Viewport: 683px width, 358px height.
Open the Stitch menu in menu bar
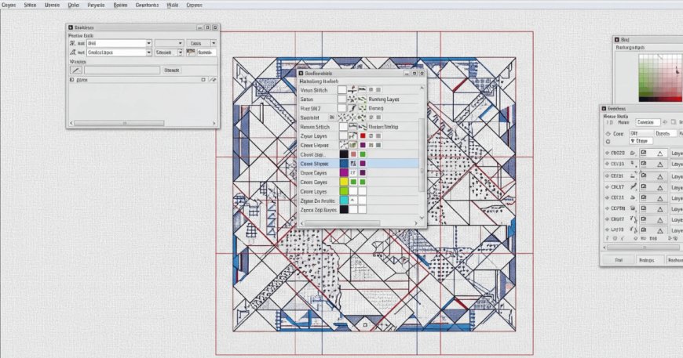pos(30,4)
